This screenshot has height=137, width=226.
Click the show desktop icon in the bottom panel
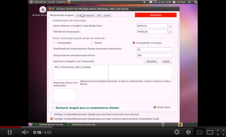tap(30, 125)
